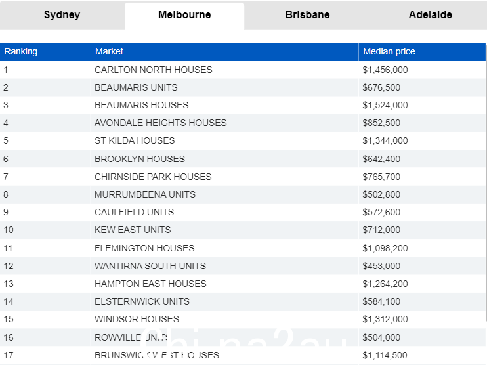Click median price $572,600

coord(381,212)
